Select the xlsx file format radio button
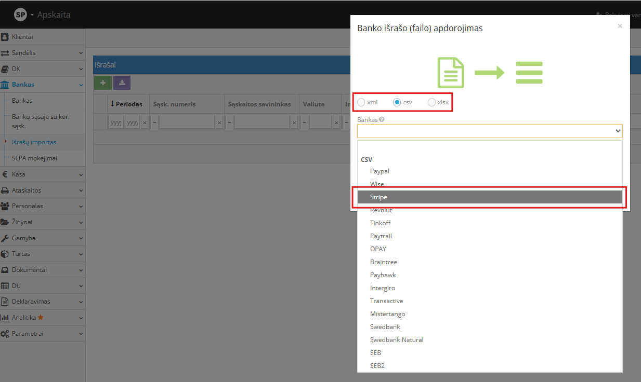 coord(431,102)
